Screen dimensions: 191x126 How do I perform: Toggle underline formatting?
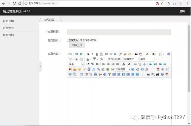(x=97, y=54)
